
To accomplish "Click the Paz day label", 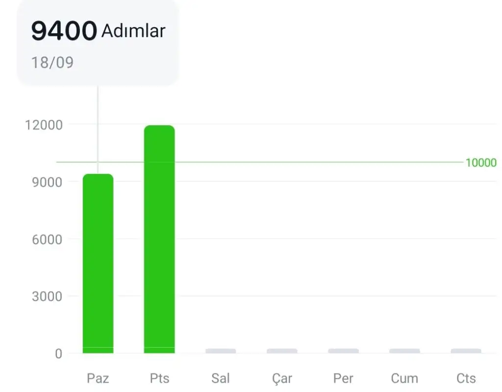I will pos(98,378).
